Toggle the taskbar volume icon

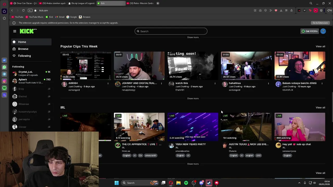[314, 183]
